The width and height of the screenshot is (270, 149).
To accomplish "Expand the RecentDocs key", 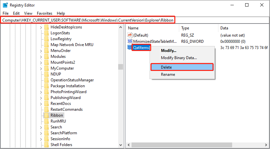I will tap(41, 104).
